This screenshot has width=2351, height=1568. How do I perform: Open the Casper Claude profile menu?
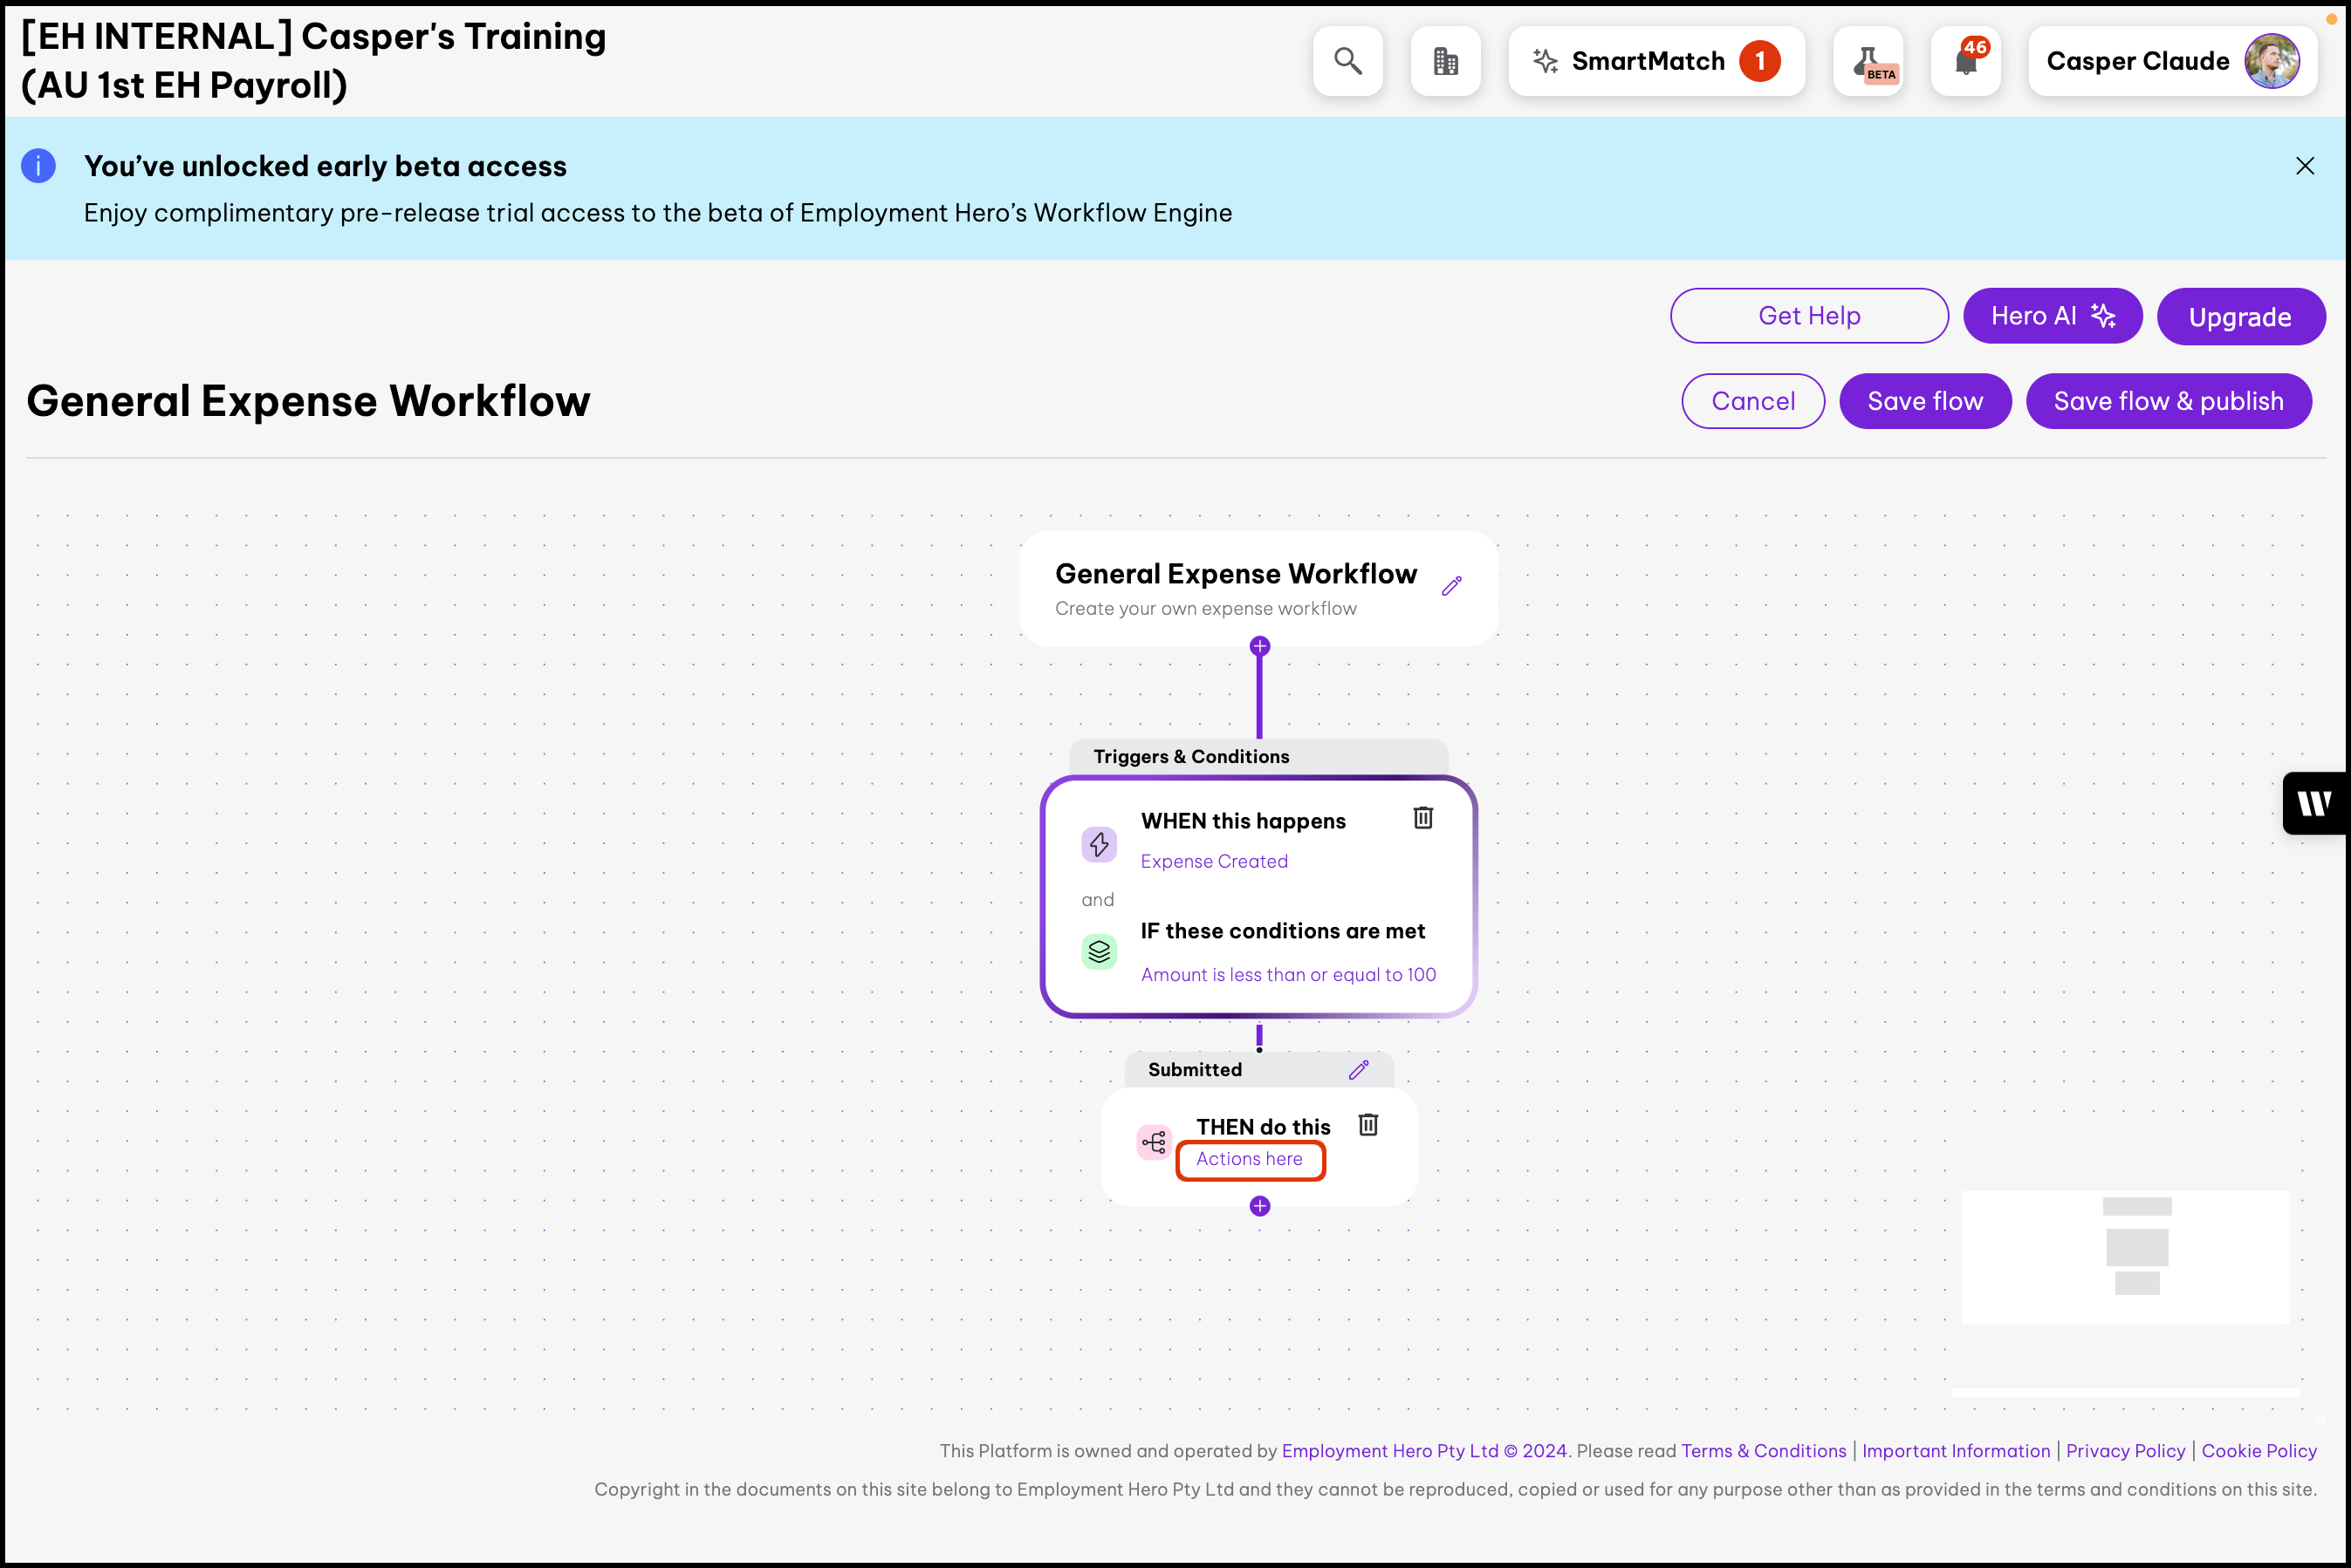pos(2172,61)
